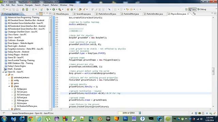Image resolution: width=218 pixels, height=122 pixels.
Task: Click the Run Garbage Collector trash icon
Action: click(140, 113)
